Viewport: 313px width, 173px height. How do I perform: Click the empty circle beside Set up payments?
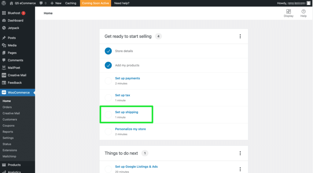pos(108,81)
